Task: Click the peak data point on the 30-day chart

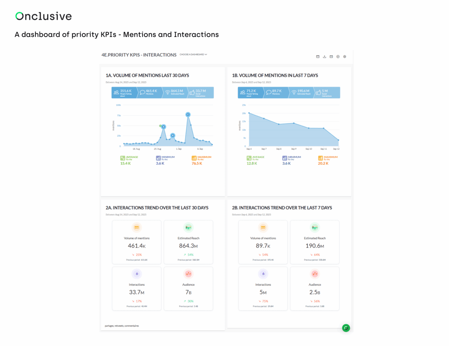Action: click(188, 114)
